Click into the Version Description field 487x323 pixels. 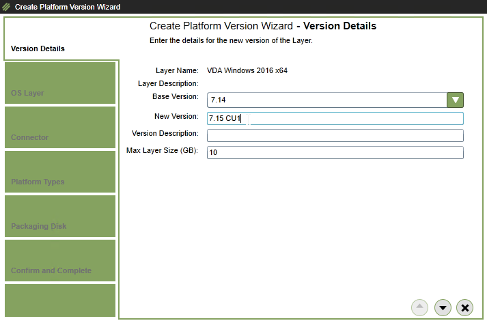click(x=335, y=135)
